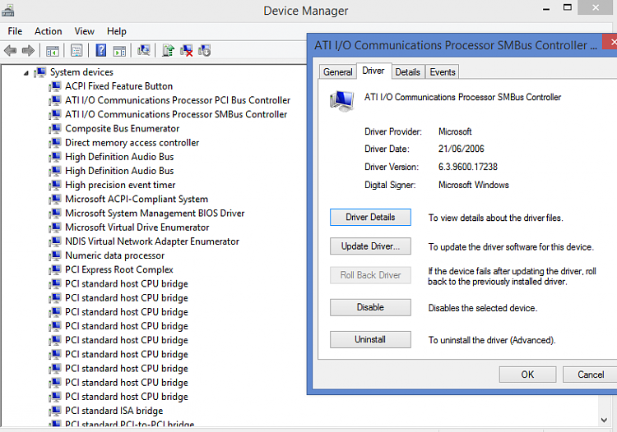This screenshot has height=432, width=617.
Task: Click the icon beside ACPI Fixed Feature Button
Action: 55,86
